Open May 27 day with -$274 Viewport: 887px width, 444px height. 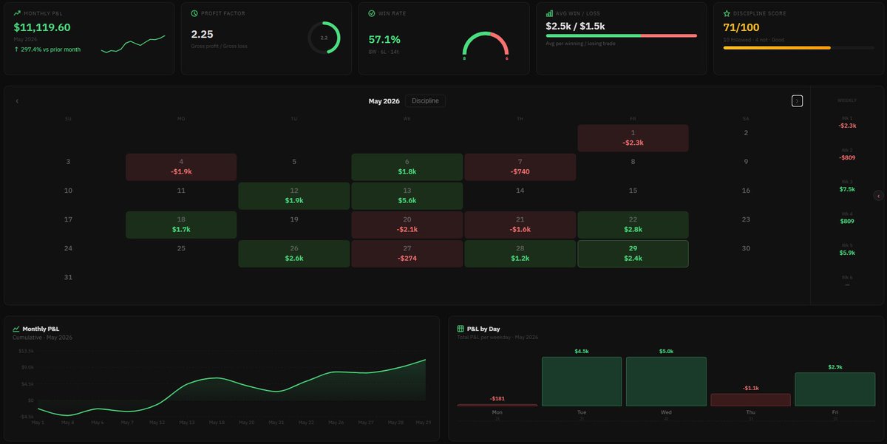tap(407, 253)
